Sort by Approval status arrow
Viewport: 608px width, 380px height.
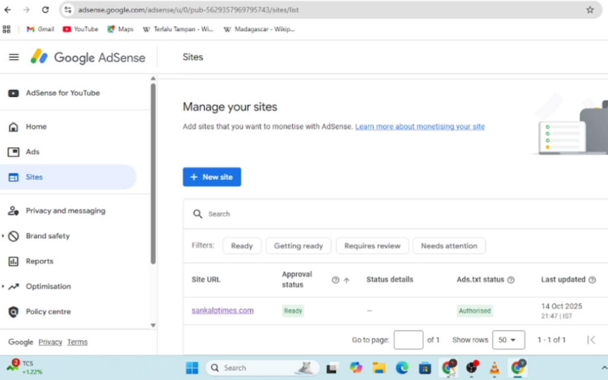[x=347, y=280]
